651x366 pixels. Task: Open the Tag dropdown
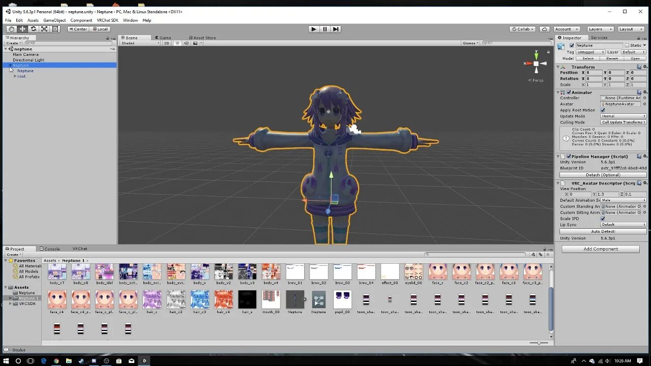591,52
